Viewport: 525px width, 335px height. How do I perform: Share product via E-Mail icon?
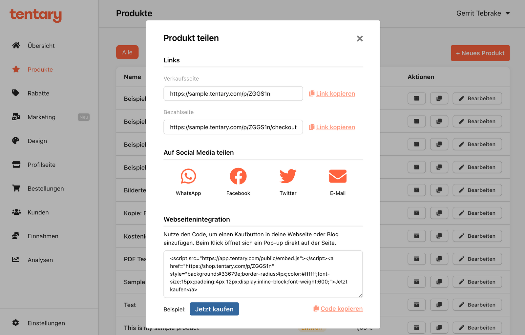click(x=338, y=176)
